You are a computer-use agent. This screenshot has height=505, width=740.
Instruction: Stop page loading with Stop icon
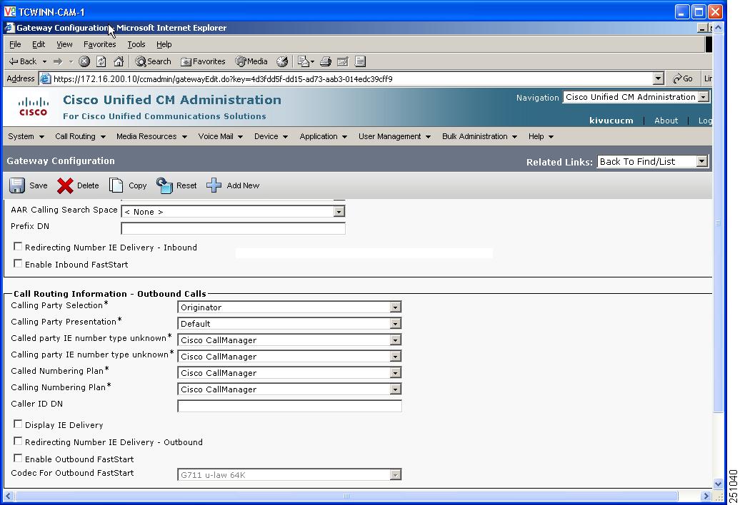(x=84, y=61)
